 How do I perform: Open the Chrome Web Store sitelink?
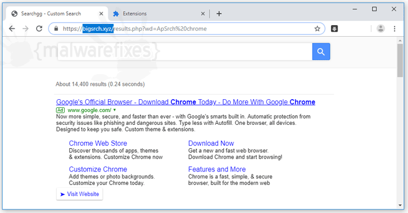98,143
